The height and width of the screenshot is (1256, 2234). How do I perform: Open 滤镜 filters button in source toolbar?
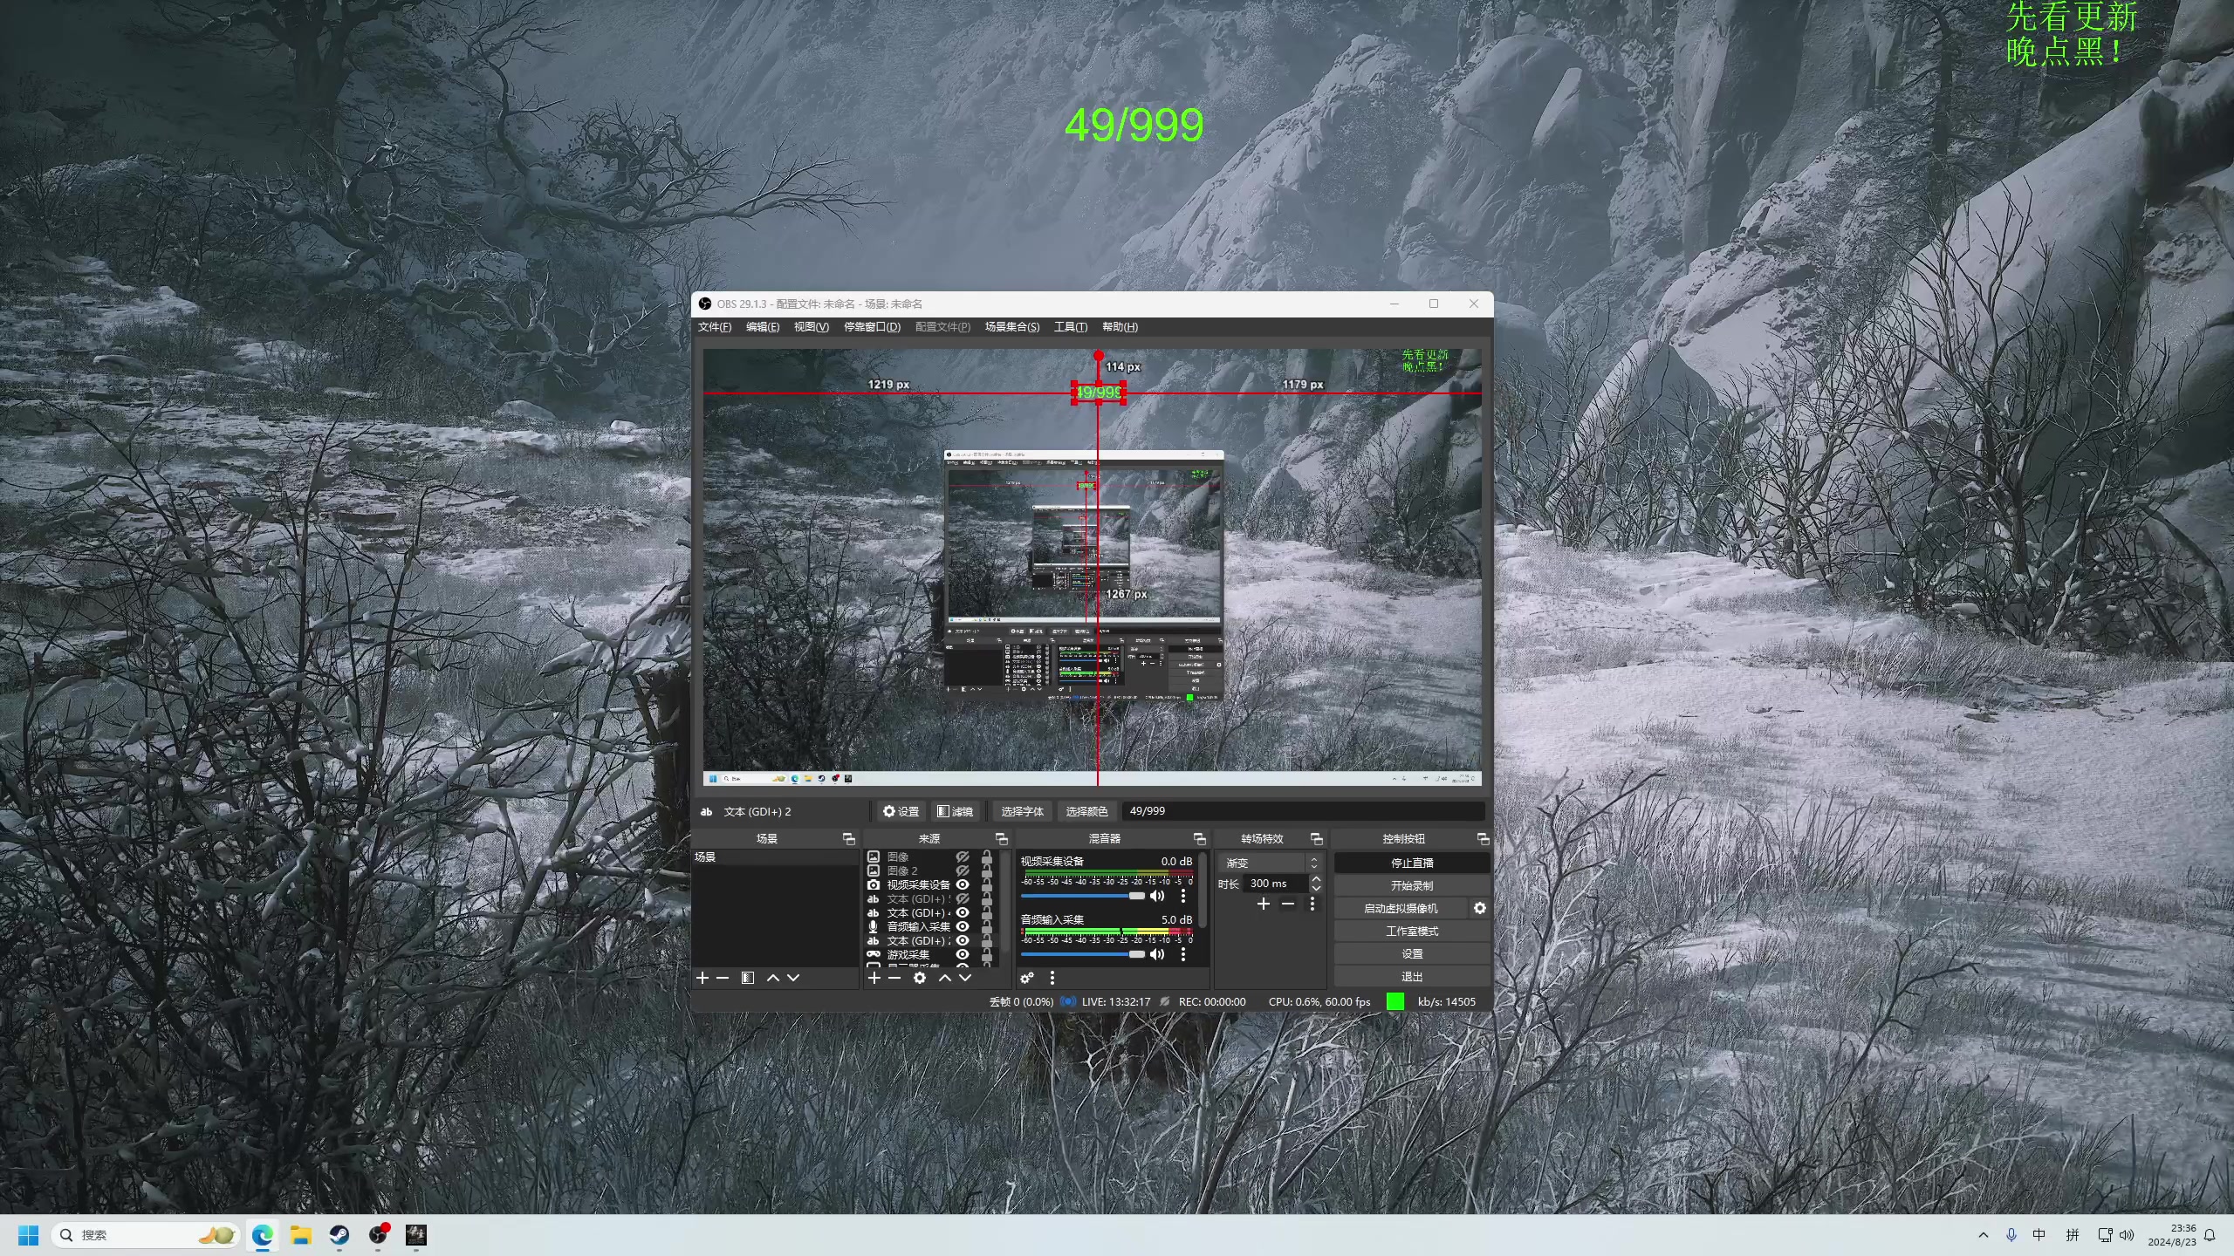pyautogui.click(x=956, y=811)
